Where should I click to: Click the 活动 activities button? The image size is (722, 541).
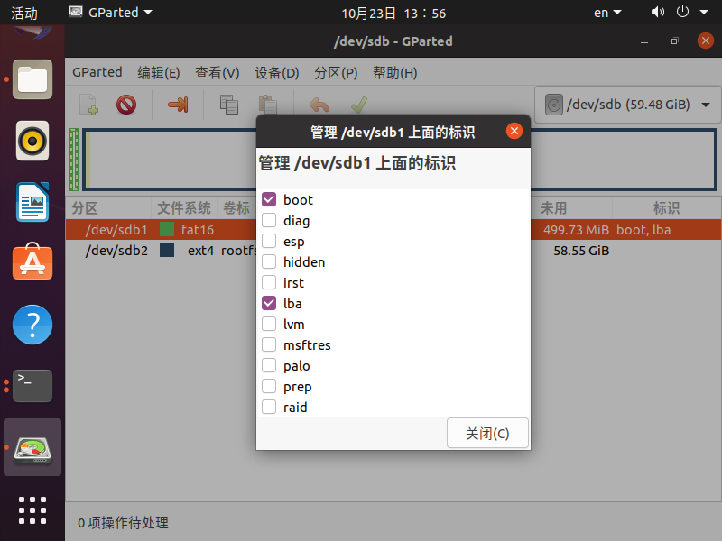pos(24,13)
